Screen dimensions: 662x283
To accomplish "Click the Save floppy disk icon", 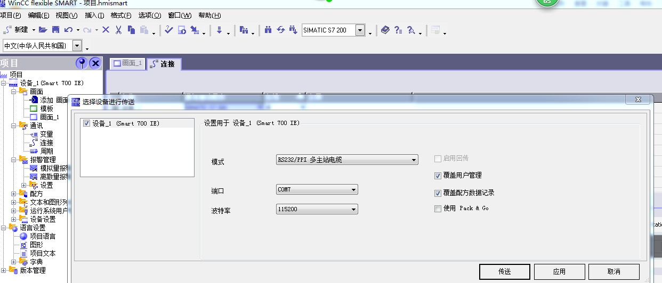I will 55,30.
